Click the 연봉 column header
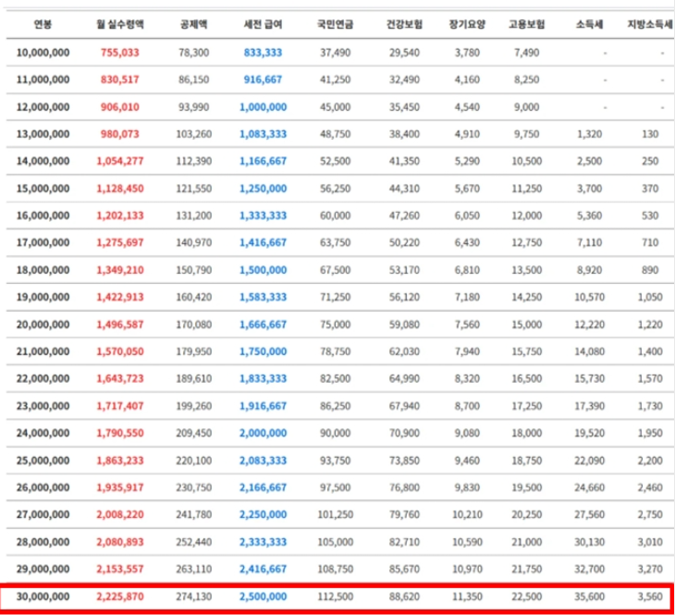 (x=43, y=25)
